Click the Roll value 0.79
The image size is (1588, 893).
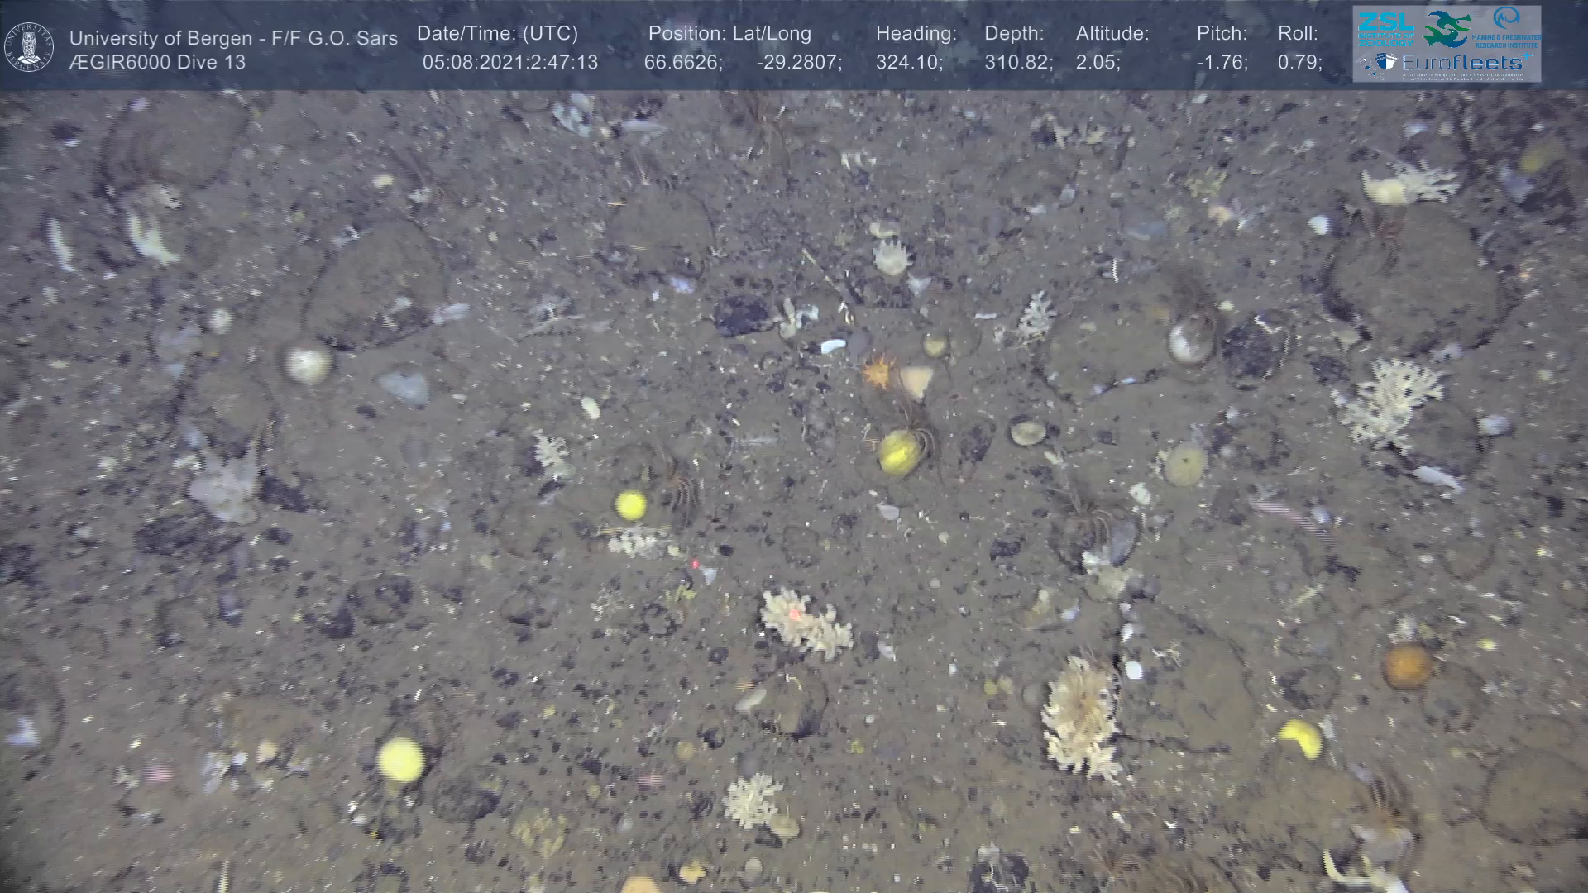pyautogui.click(x=1299, y=62)
